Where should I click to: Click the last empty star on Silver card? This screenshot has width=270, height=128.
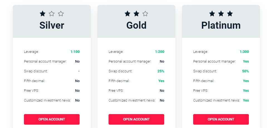61,14
